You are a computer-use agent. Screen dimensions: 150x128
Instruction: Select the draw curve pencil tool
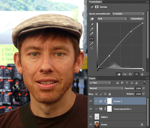91,43
